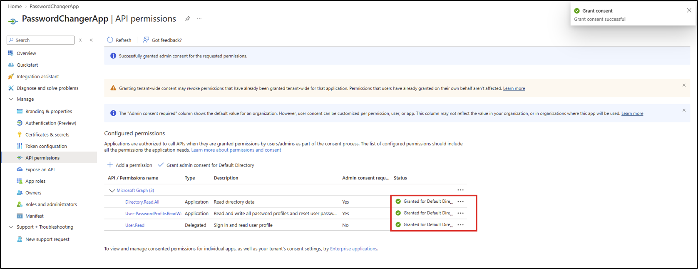Pin the PasswordChangerApp page
Viewport: 698px width, 269px height.
click(188, 19)
